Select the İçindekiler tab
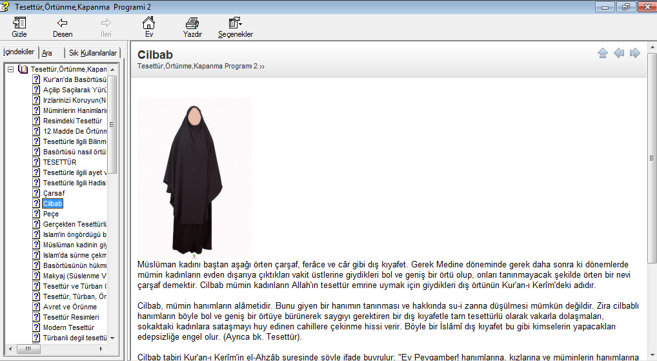Image resolution: width=657 pixels, height=361 pixels. [19, 52]
